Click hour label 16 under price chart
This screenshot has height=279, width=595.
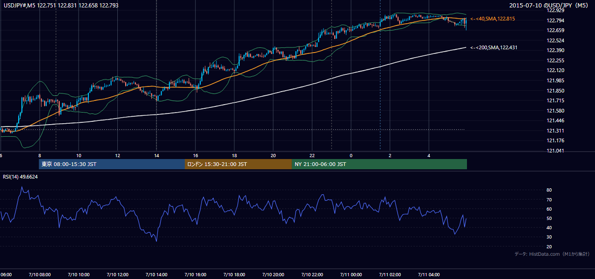click(196, 155)
